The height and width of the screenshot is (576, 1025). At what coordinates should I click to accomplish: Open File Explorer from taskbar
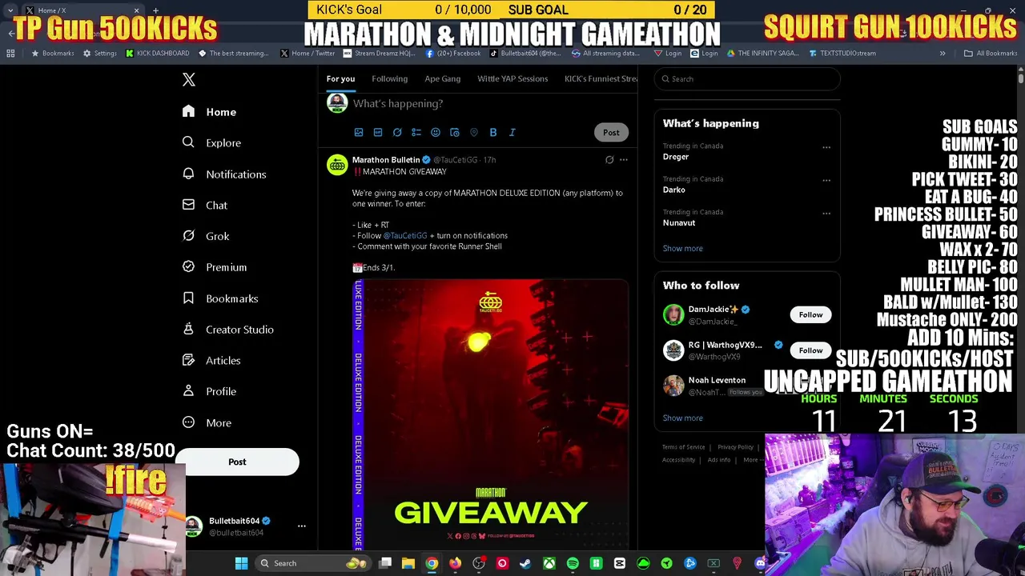408,563
